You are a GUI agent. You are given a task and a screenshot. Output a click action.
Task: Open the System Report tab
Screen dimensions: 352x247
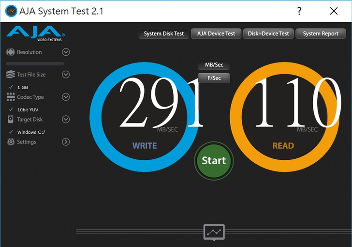(x=321, y=33)
